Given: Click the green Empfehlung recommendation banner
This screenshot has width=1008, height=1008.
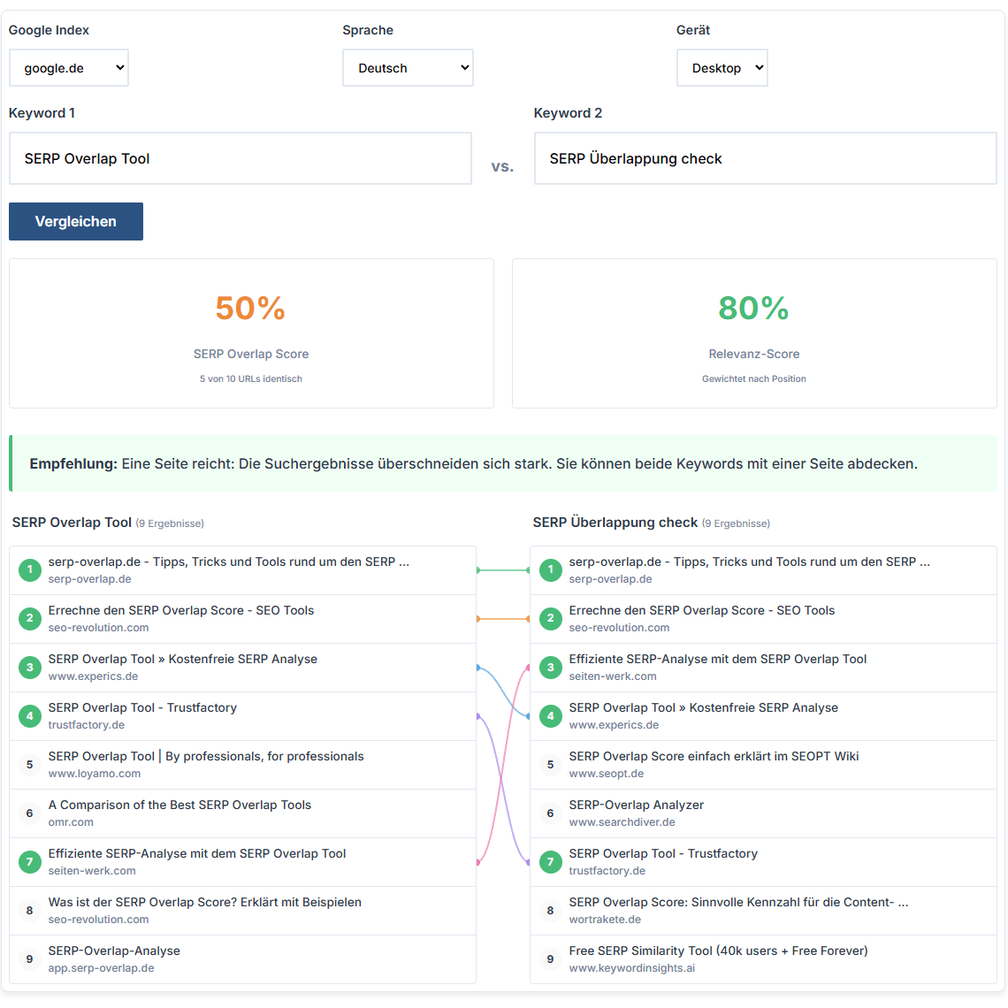Looking at the screenshot, I should [504, 463].
